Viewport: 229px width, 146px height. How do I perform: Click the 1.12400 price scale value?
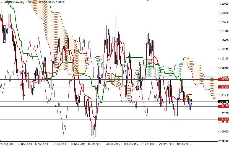(x=224, y=40)
